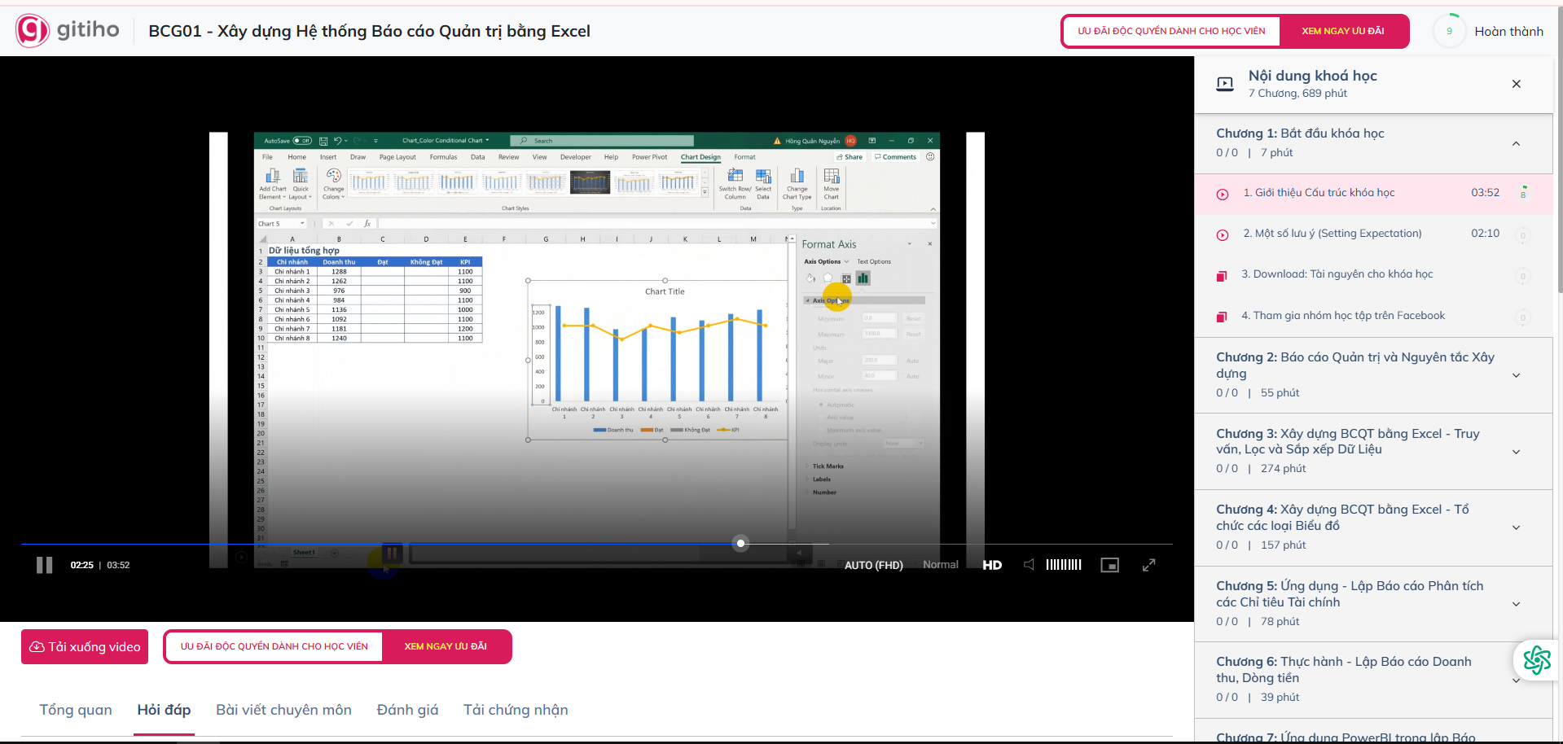
Task: Click the document icon beside lesson 3
Action: 1222,276
